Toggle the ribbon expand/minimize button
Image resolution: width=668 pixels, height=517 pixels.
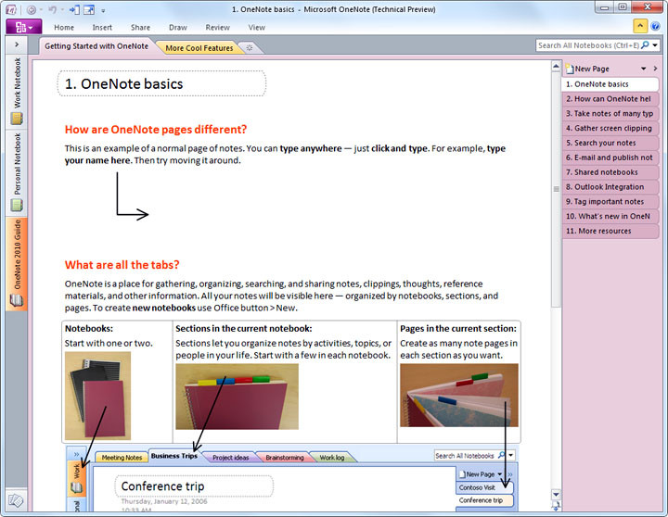[640, 26]
